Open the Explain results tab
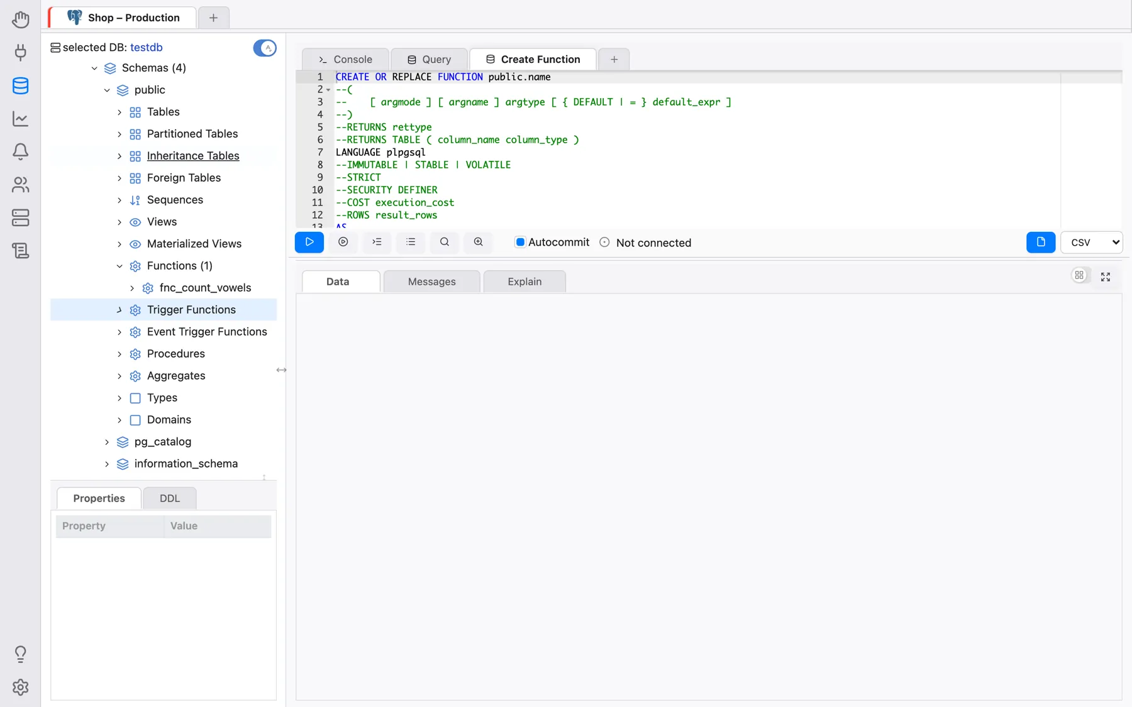Viewport: 1132px width, 707px height. (524, 282)
